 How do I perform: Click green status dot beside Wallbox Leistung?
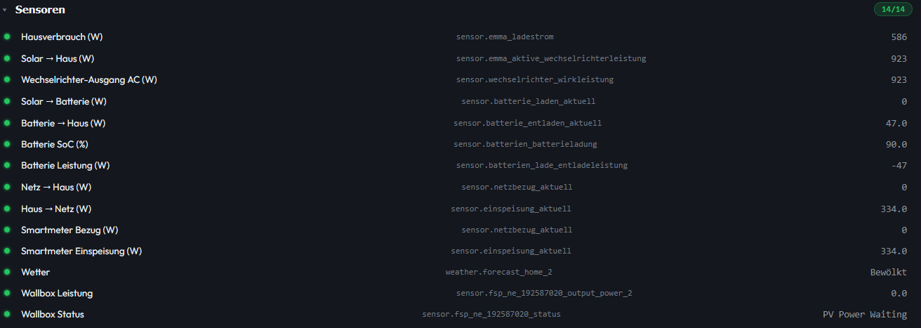point(7,293)
